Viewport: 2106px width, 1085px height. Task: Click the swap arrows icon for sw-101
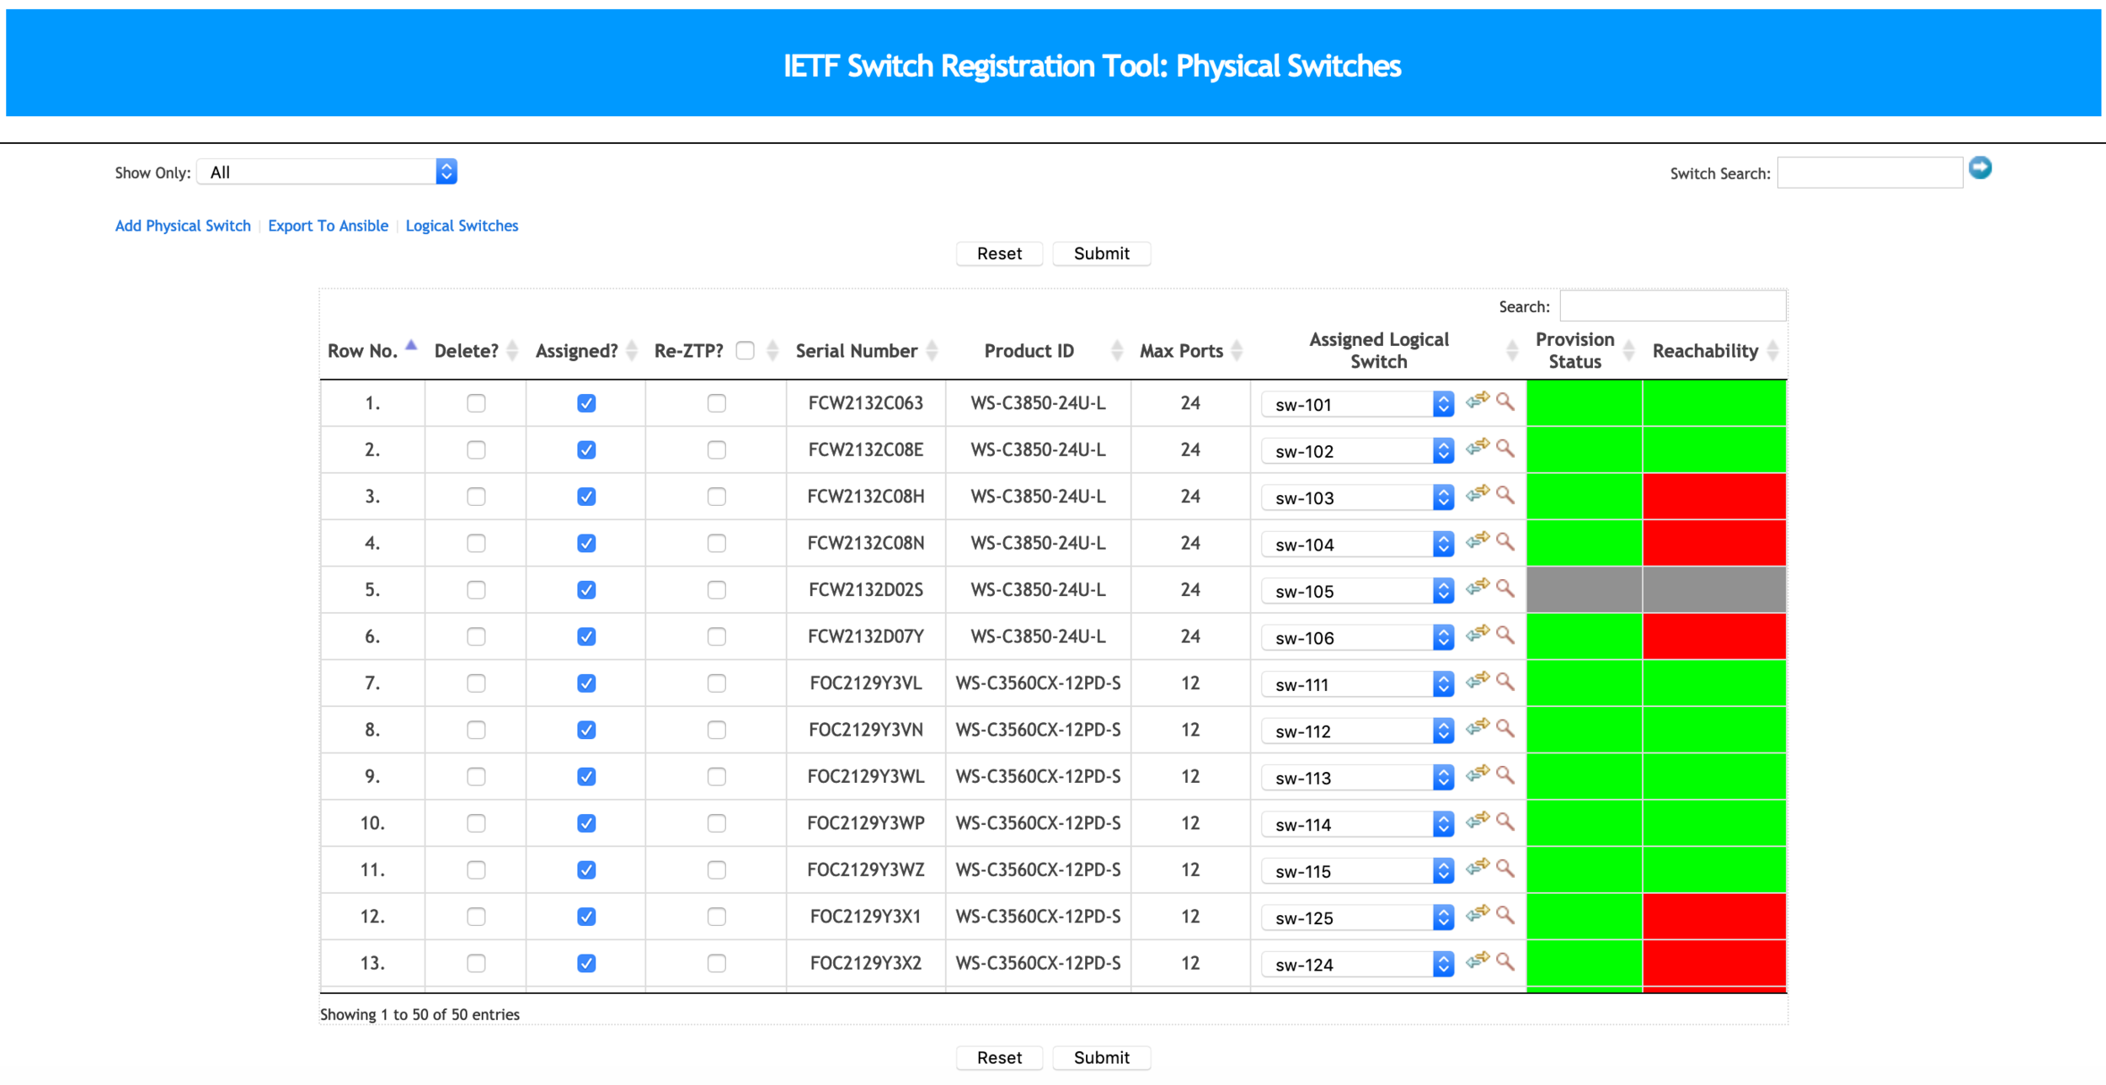coord(1477,402)
